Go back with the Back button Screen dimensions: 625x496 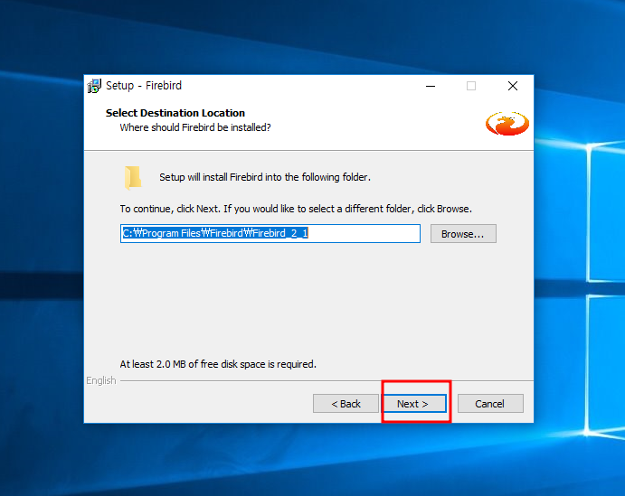[346, 404]
